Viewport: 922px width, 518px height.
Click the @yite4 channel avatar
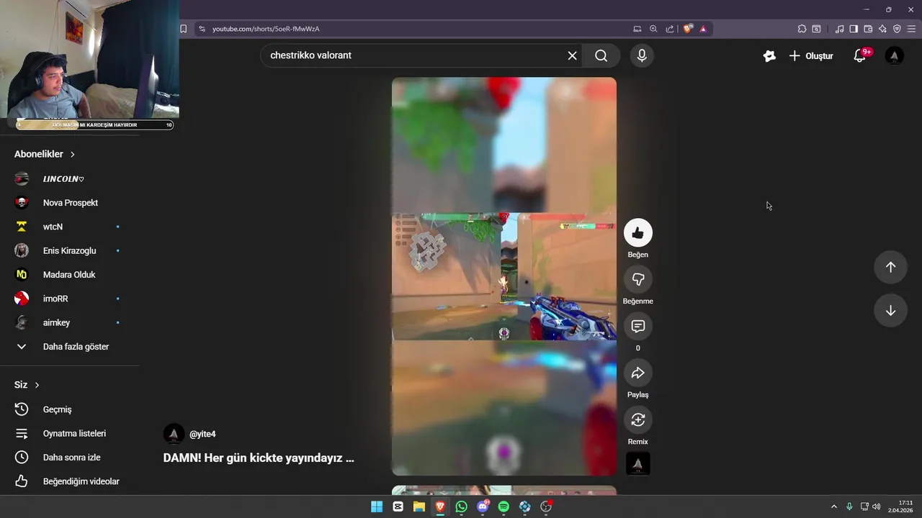(x=174, y=434)
